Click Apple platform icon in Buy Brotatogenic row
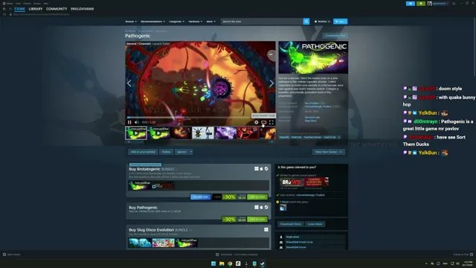The image size is (476, 268). pyautogui.click(x=261, y=169)
